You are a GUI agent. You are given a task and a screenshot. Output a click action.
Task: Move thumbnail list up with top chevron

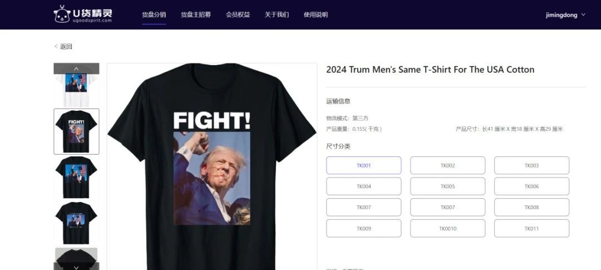pyautogui.click(x=76, y=68)
